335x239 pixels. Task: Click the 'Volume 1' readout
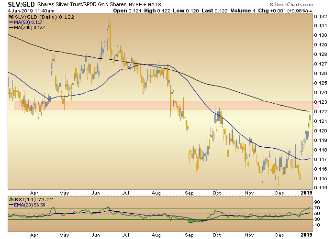point(243,11)
